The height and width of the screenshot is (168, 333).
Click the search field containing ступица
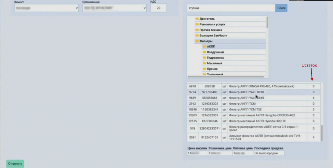231,8
